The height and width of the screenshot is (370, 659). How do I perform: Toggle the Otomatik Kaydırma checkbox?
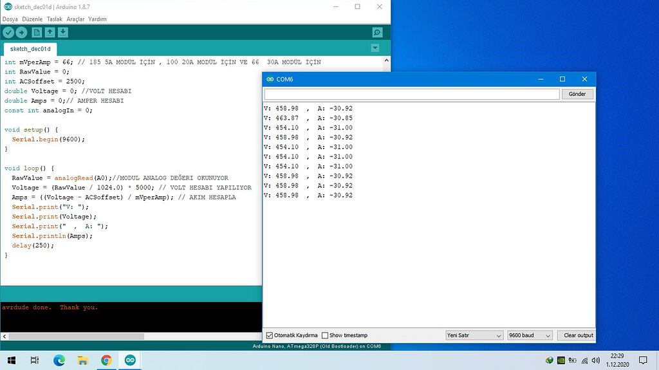[270, 335]
